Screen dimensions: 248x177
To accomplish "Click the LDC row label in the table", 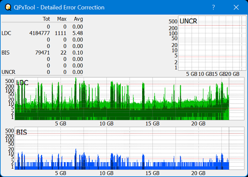I will pyautogui.click(x=6, y=33).
